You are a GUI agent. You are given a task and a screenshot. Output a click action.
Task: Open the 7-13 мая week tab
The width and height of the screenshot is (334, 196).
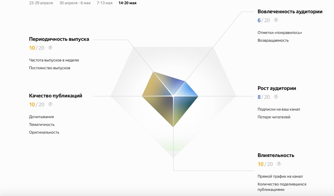pos(105,3)
